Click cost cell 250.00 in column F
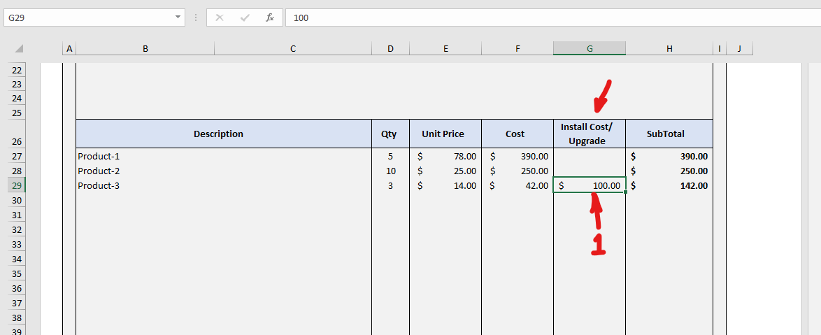Viewport: 821px width, 335px height. pos(517,171)
